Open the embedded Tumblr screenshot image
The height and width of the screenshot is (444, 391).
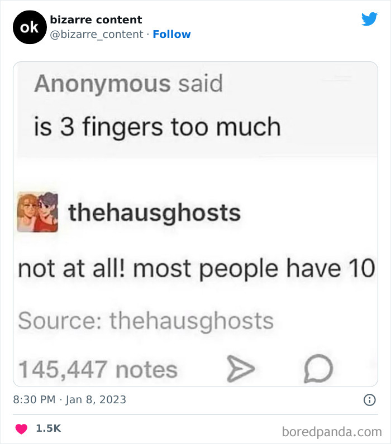point(195,224)
